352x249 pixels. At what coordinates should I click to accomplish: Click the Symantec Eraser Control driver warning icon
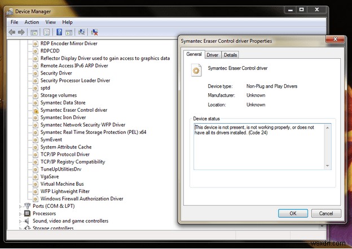coord(35,110)
